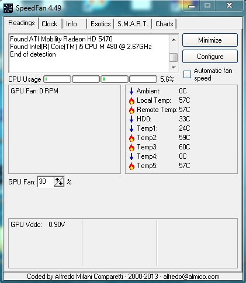Click the fourth CPU usage bar
246x283 pixels.
(143, 79)
